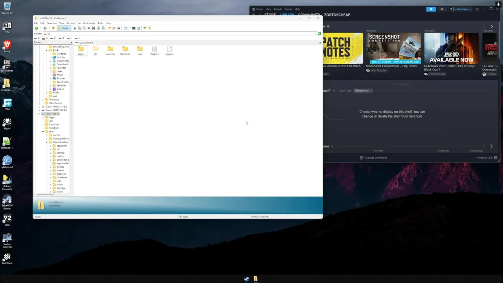Open the Actions menu
The width and height of the screenshot is (503, 283).
pyautogui.click(x=71, y=23)
